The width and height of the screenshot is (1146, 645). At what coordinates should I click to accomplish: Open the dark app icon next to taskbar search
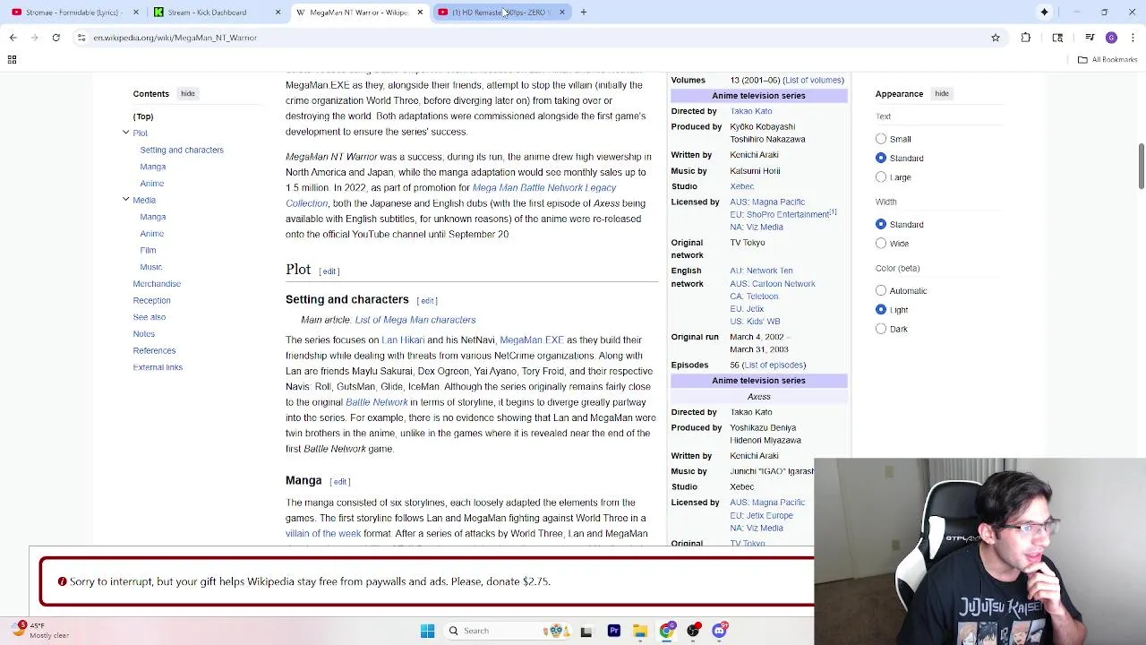(x=586, y=631)
